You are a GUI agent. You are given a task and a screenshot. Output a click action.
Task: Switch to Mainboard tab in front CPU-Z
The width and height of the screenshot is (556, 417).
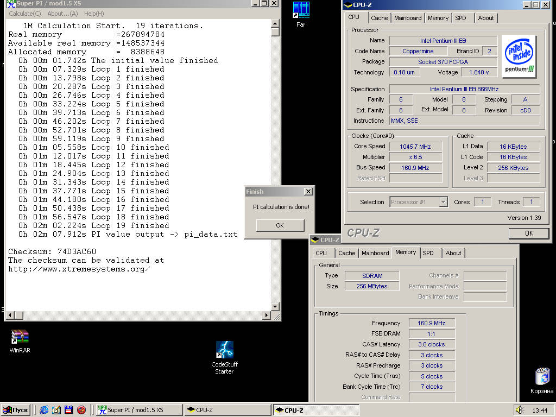pyautogui.click(x=408, y=18)
